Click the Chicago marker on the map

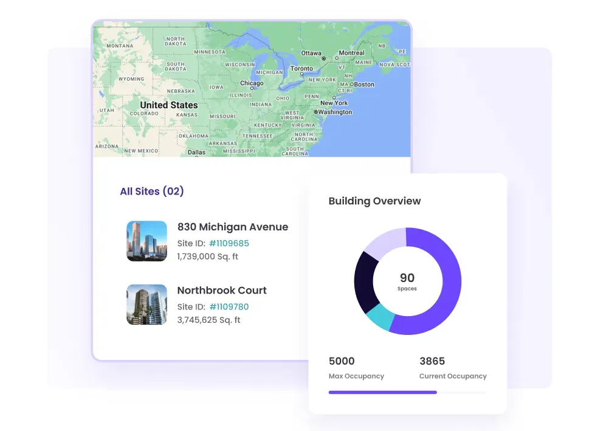click(x=252, y=88)
